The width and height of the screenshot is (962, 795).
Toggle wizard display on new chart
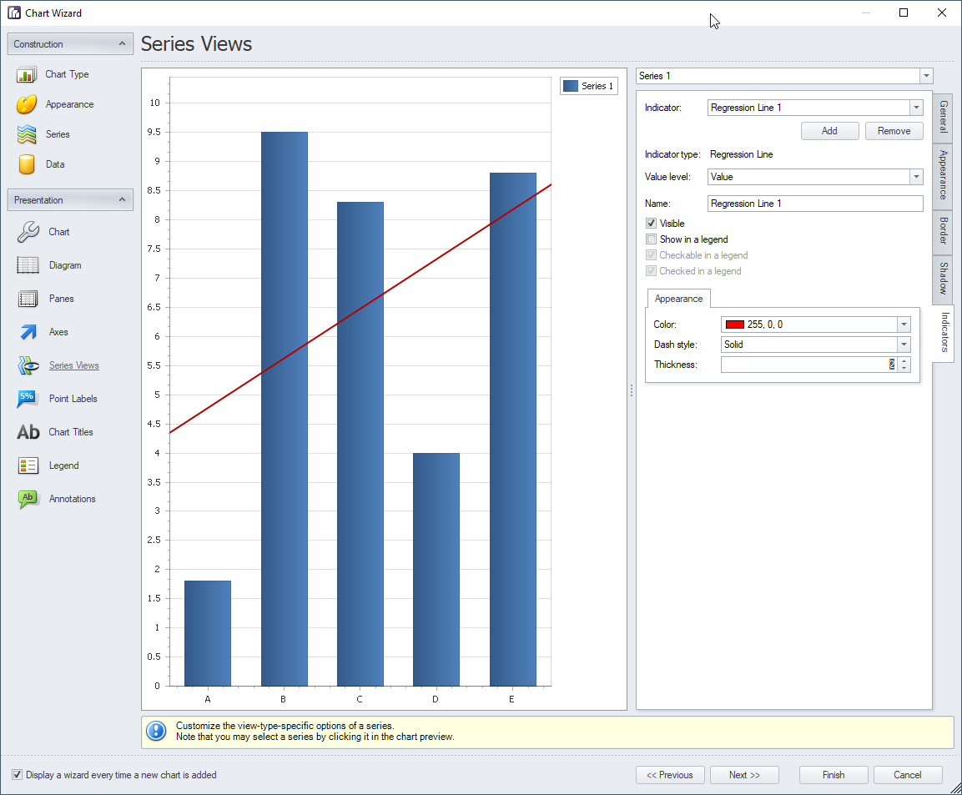[18, 775]
